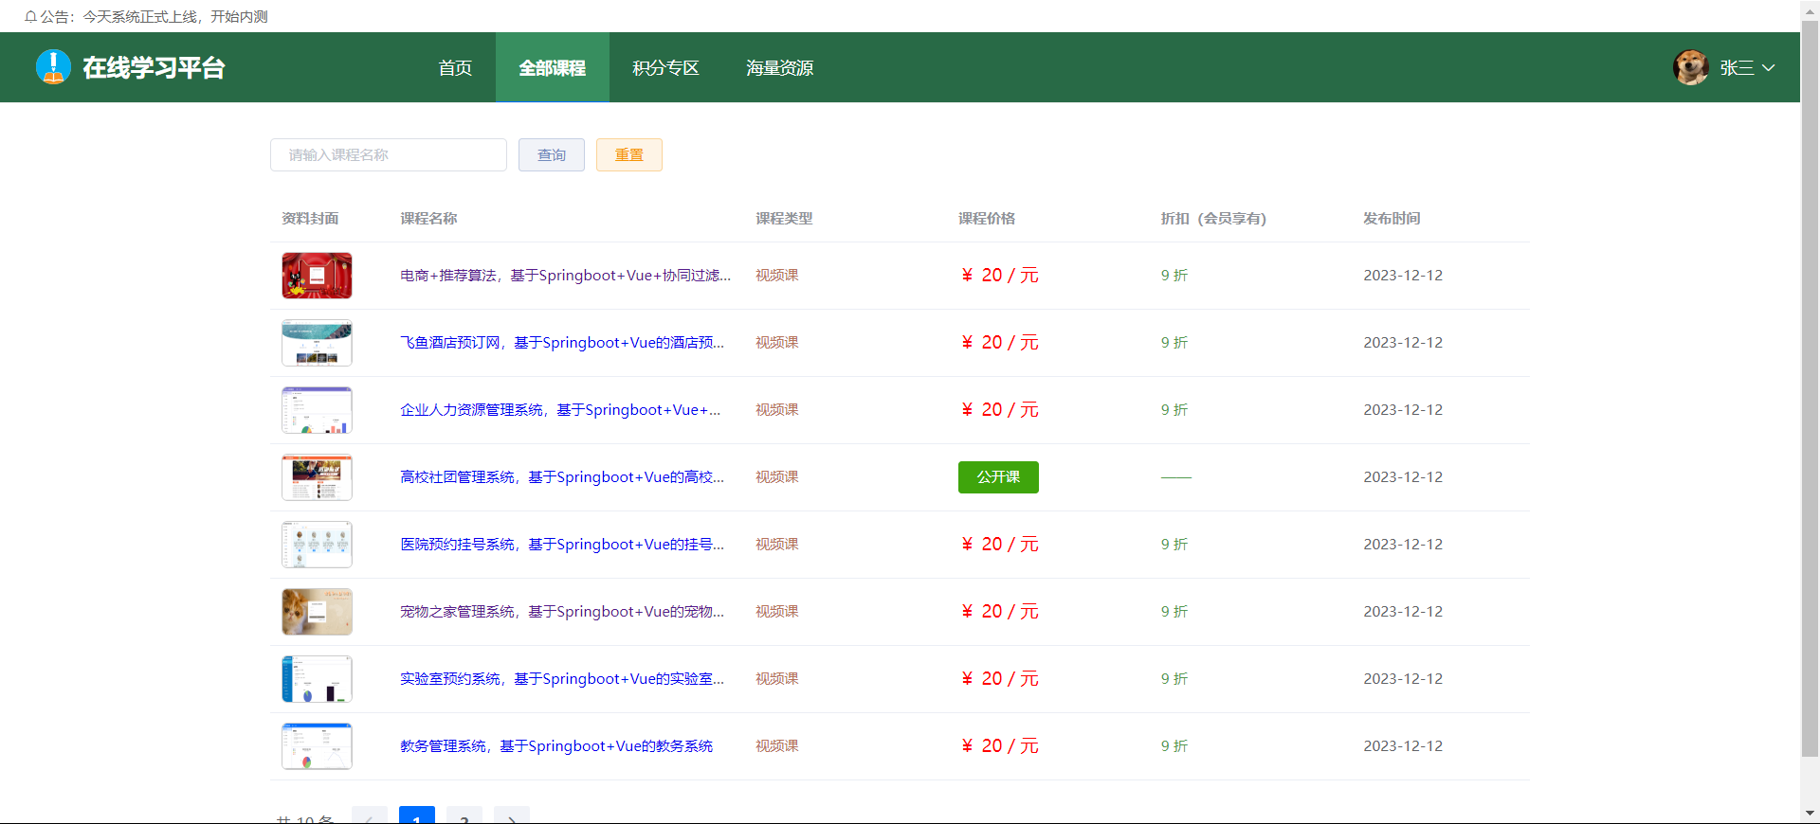Open the 医院预约挂号系统 cover thumbnail
The height and width of the screenshot is (824, 1820).
(x=317, y=545)
